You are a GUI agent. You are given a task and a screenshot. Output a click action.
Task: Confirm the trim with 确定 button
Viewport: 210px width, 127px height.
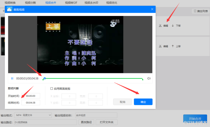pyautogui.click(x=143, y=102)
